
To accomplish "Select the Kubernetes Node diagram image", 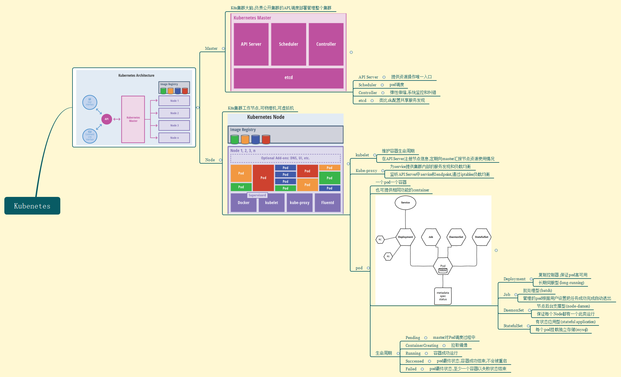I will point(285,164).
